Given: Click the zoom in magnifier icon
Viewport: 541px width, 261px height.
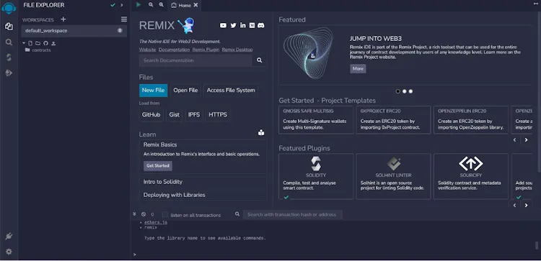Looking at the screenshot, I should click(x=161, y=5).
